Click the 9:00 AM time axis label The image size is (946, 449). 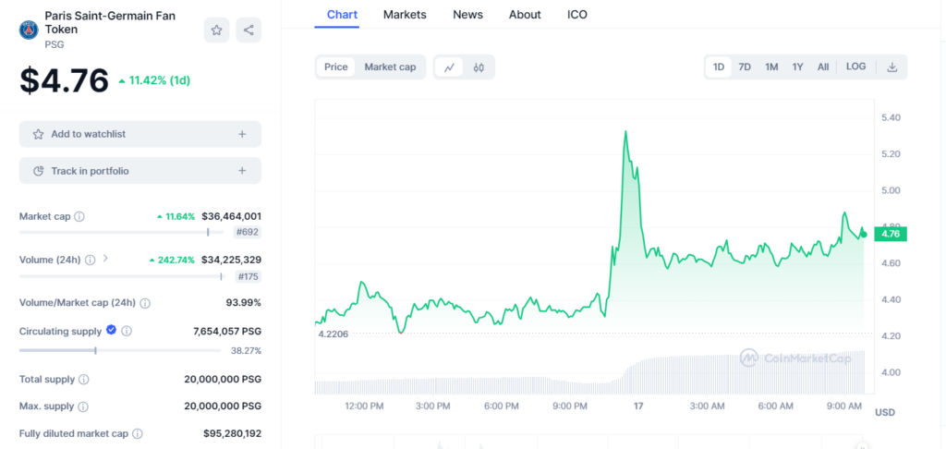pos(844,407)
